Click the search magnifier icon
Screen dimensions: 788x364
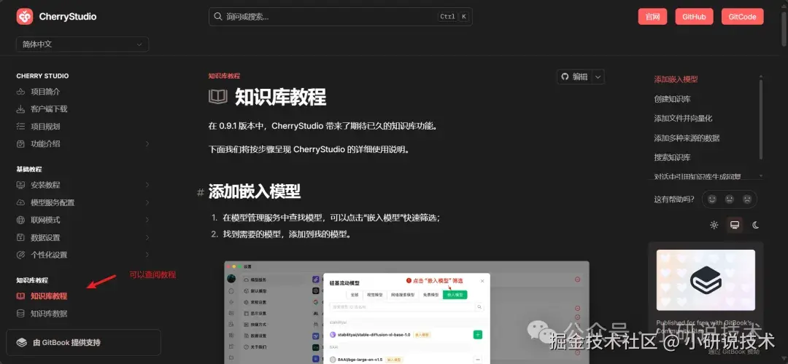coord(218,17)
